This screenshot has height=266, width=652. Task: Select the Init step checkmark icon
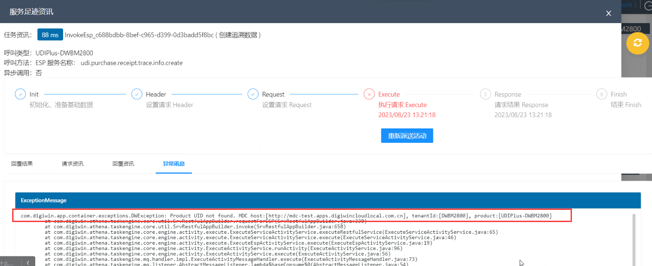[20, 94]
